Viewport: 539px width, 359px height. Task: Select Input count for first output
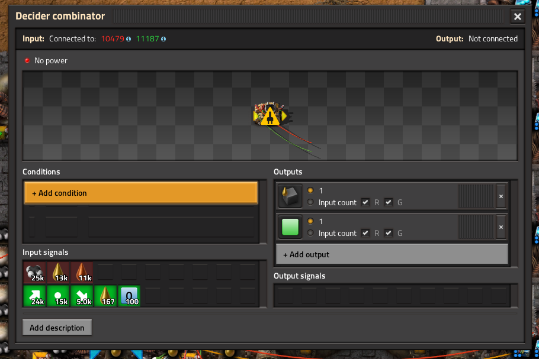click(310, 202)
